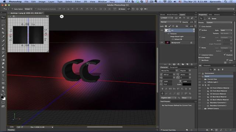Select the Clone Stamp tool
The image size is (236, 132).
point(3,48)
